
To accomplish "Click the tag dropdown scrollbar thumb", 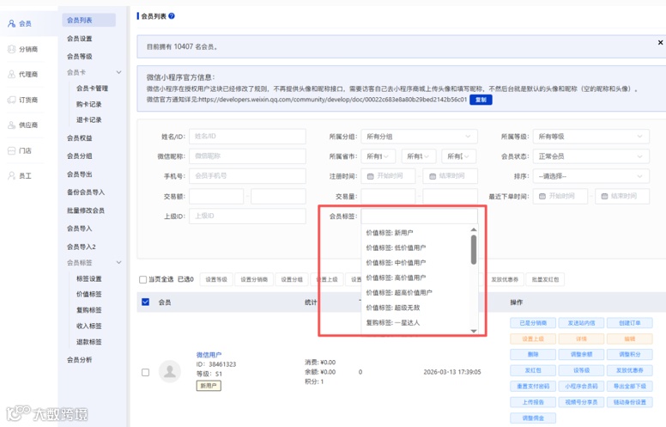I will (474, 250).
